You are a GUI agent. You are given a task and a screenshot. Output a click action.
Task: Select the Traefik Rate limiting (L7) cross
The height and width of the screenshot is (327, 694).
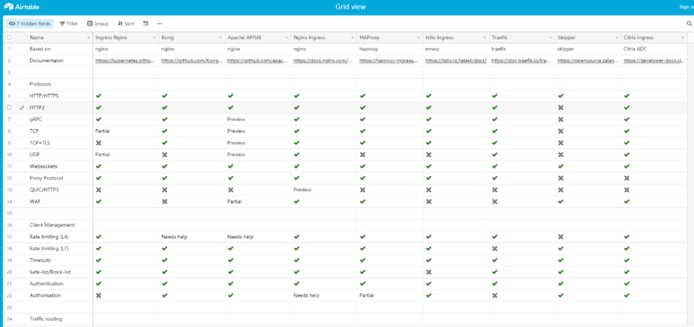point(495,248)
